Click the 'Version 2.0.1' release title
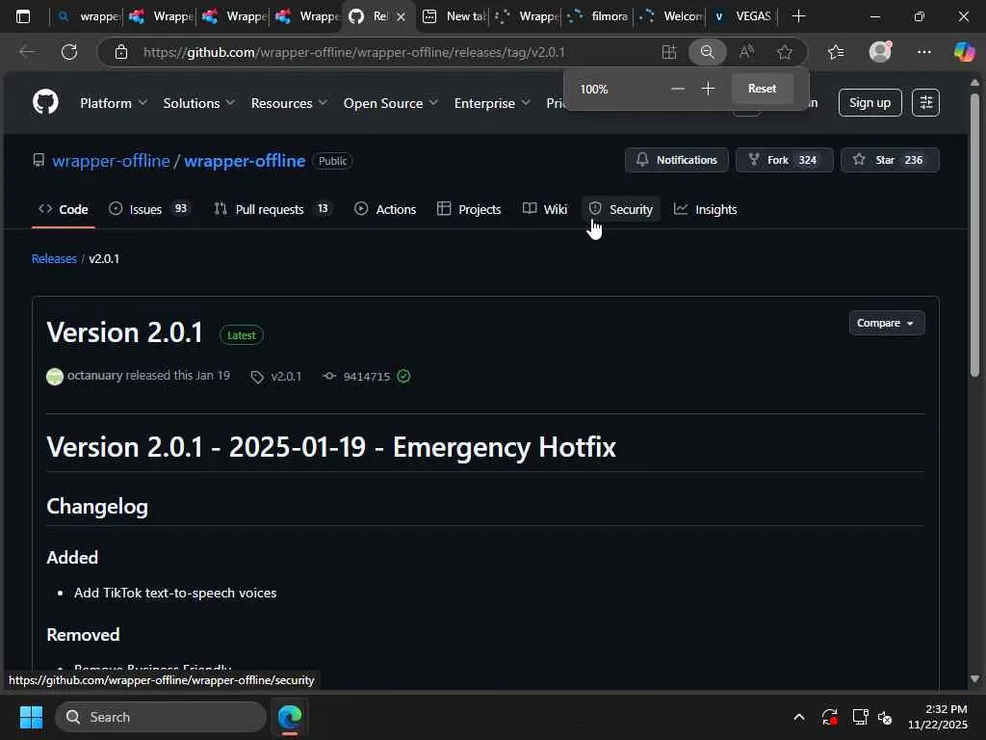Screen dimensions: 986x740 124,332
